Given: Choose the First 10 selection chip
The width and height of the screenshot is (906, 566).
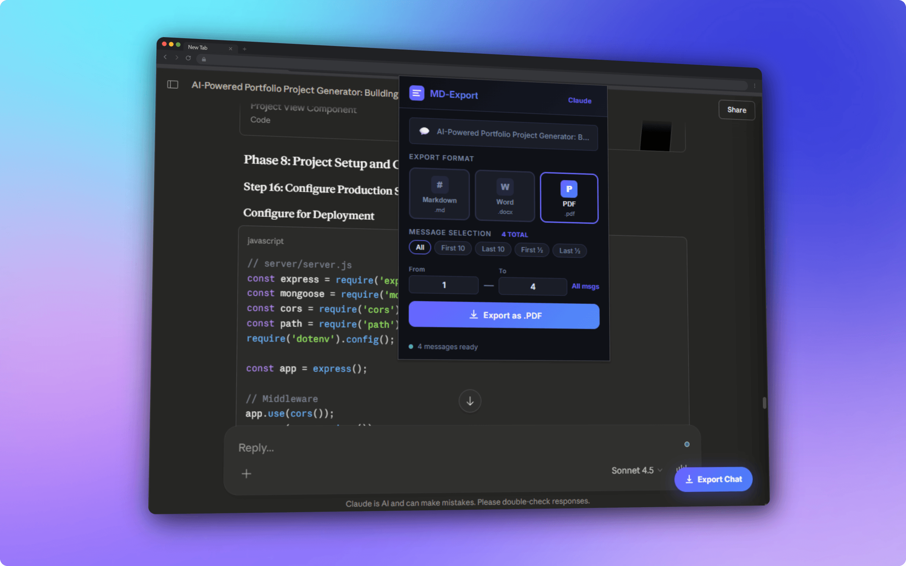Looking at the screenshot, I should click(x=453, y=248).
